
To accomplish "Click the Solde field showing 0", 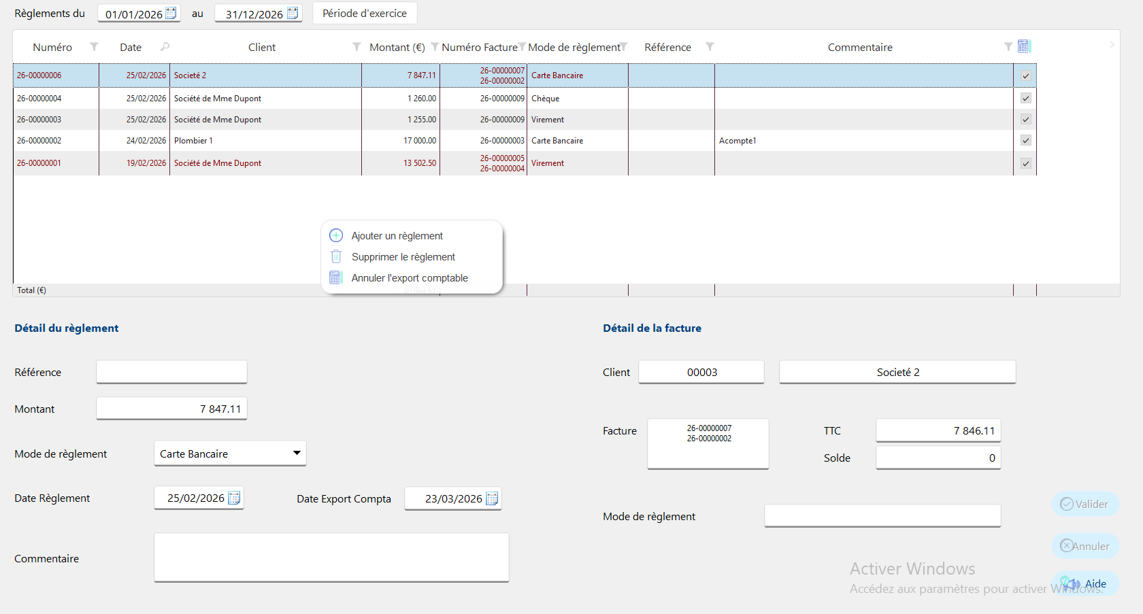I will point(938,458).
